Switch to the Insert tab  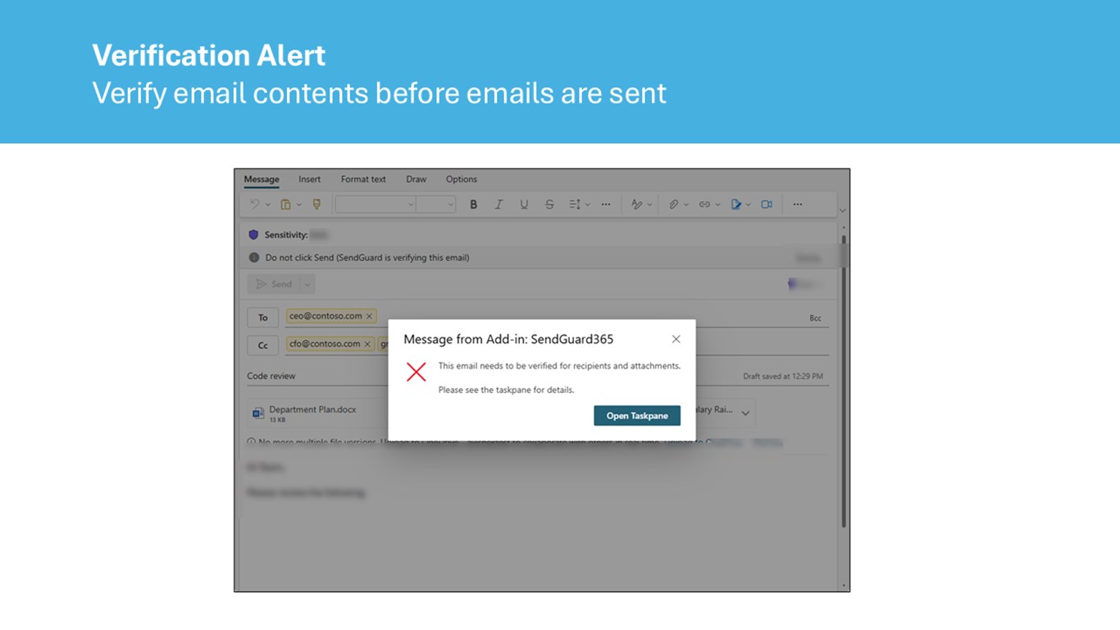tap(309, 179)
